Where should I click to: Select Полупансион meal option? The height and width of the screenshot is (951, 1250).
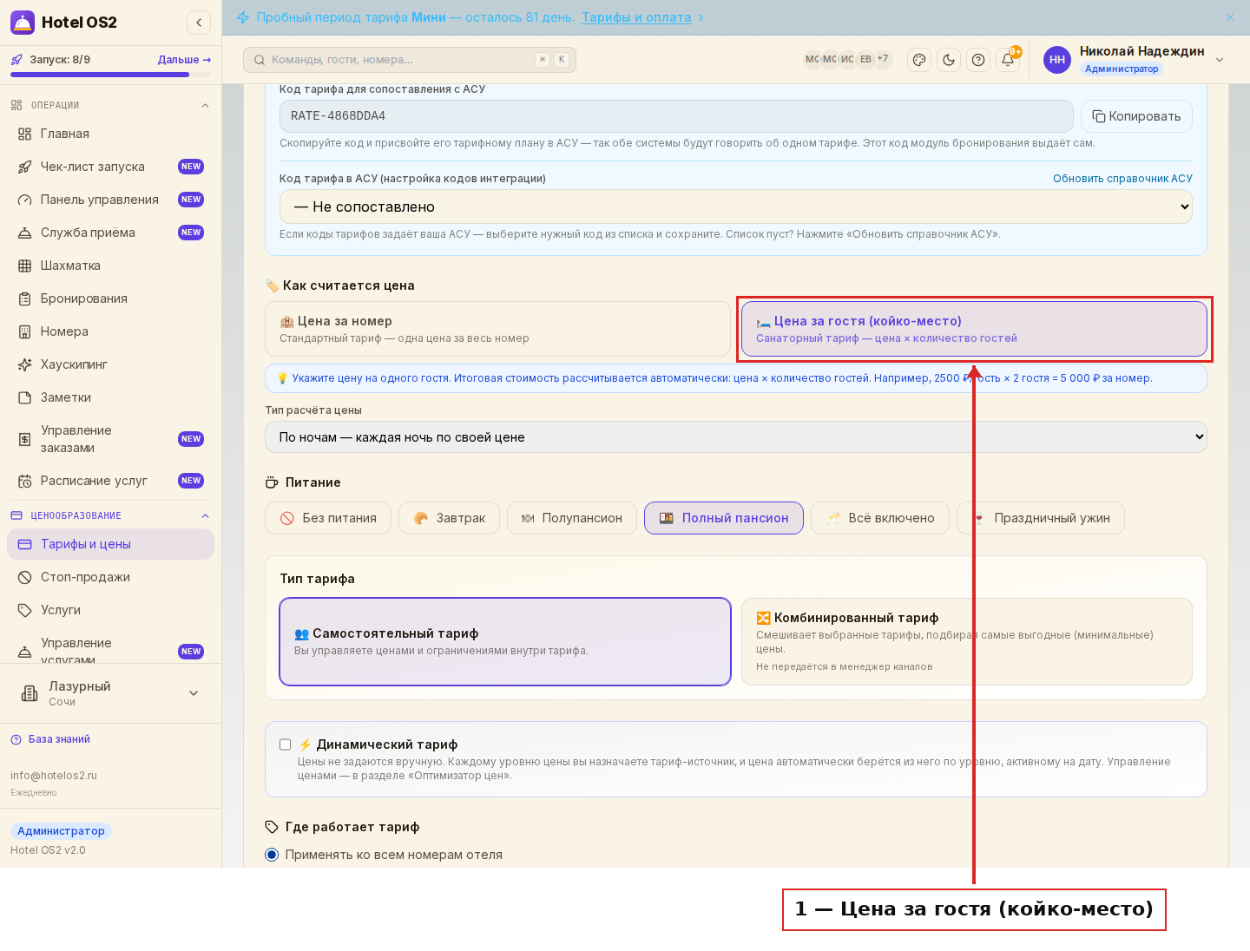[572, 518]
